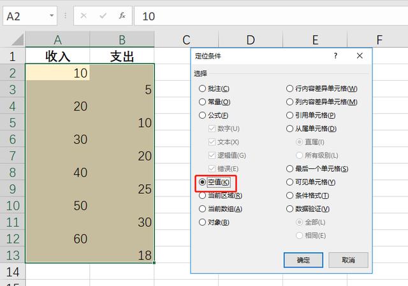Image resolution: width=408 pixels, height=286 pixels.
Task: Click cell A2 containing 10
Action: tap(57, 72)
